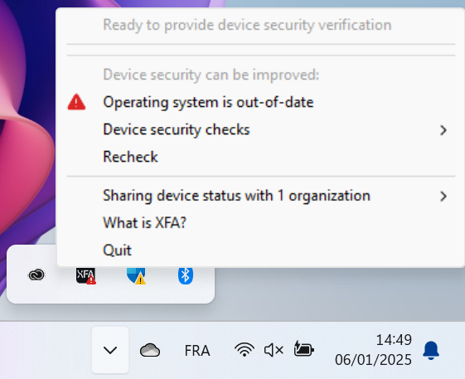Open the notification bell icon
The image size is (465, 379).
click(x=431, y=350)
